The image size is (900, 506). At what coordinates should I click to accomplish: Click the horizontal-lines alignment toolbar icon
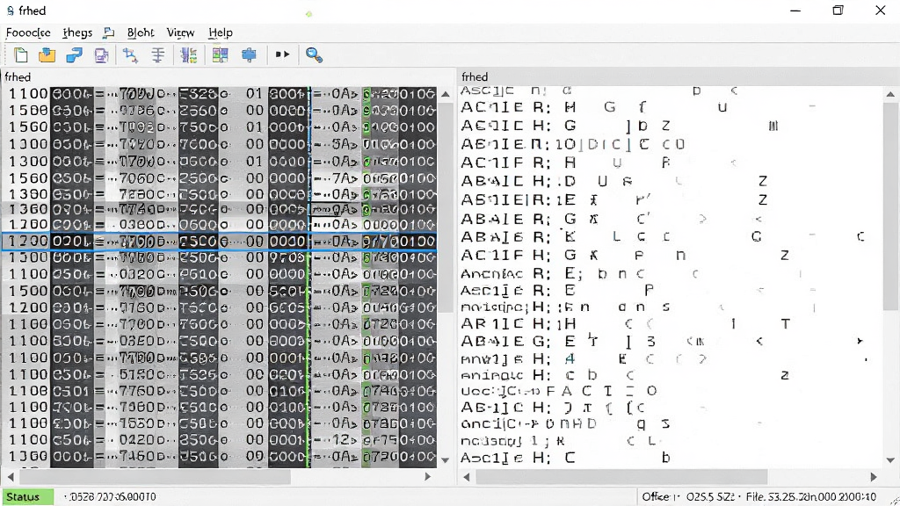pos(158,55)
